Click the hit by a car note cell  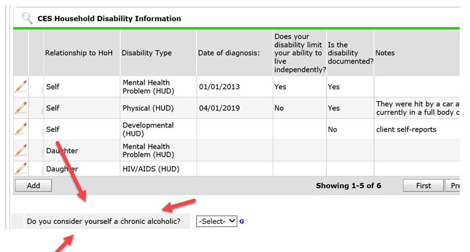(x=417, y=108)
